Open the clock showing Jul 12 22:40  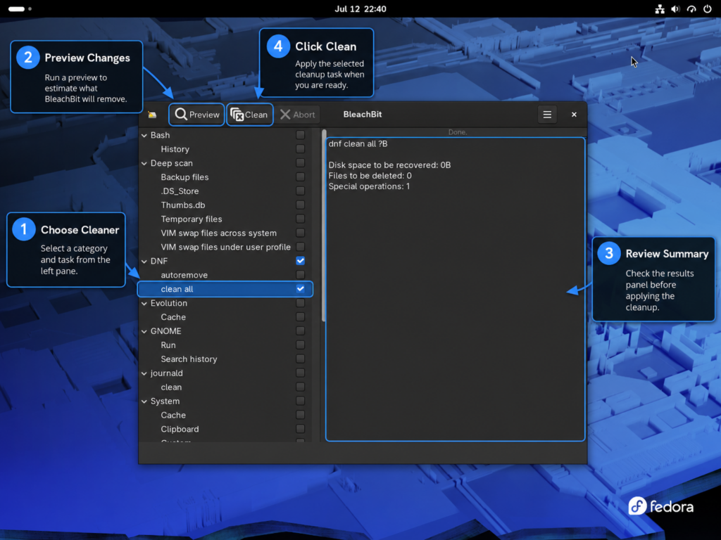(x=360, y=8)
